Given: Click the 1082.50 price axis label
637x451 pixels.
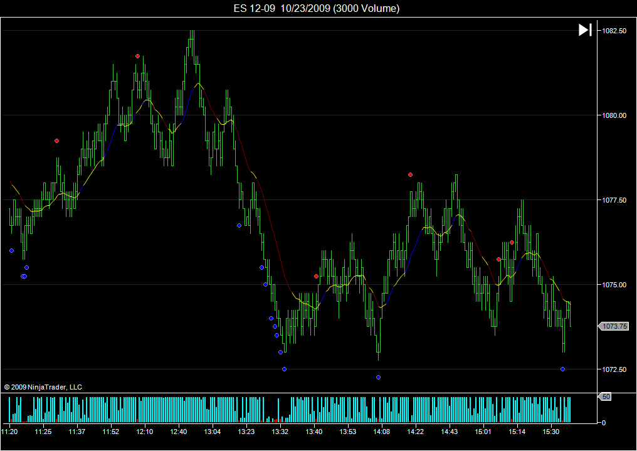Looking at the screenshot, I should [x=613, y=31].
